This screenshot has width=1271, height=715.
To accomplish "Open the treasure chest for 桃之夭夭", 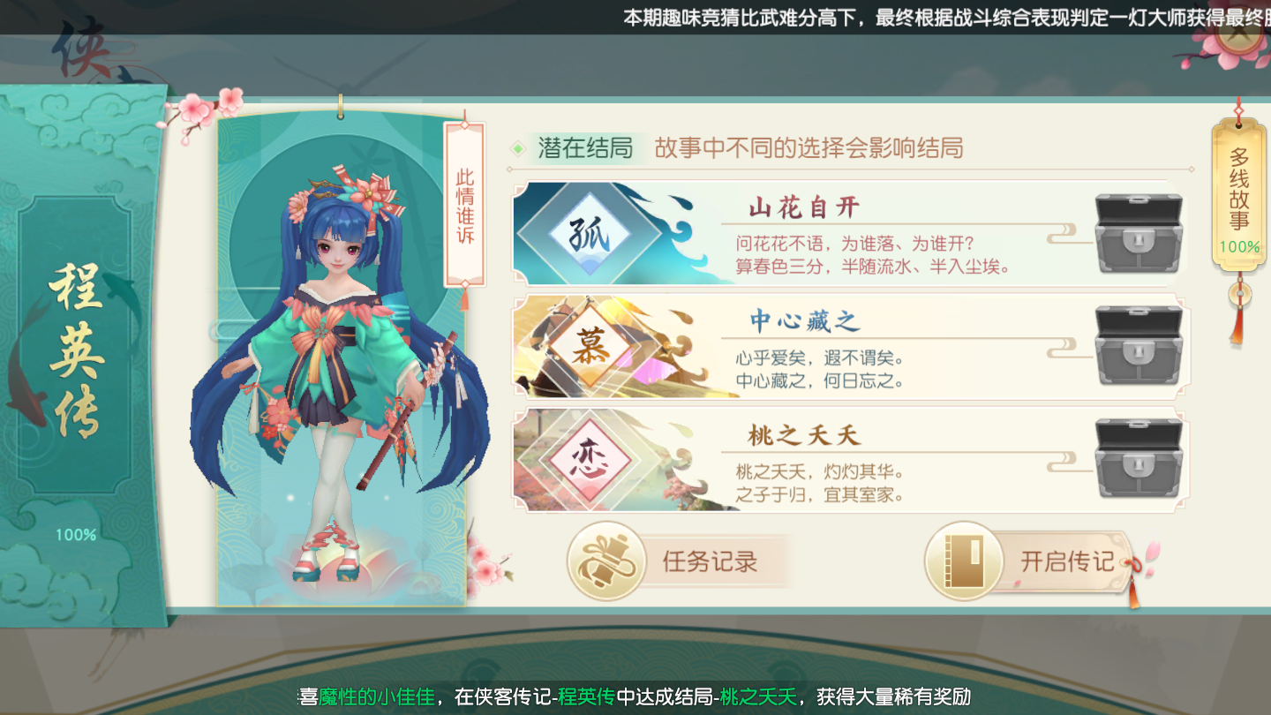I will (1138, 458).
